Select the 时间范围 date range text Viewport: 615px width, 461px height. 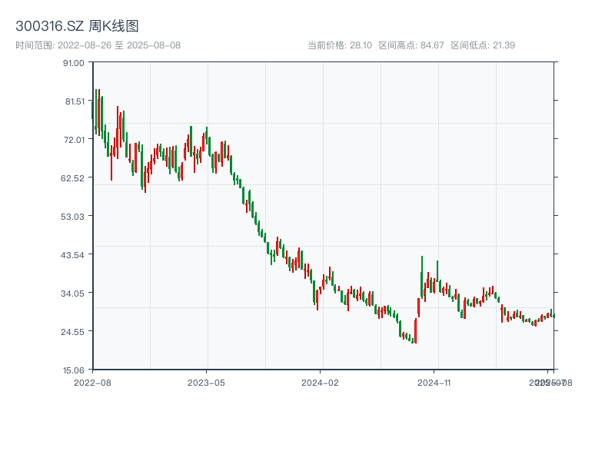pos(98,45)
